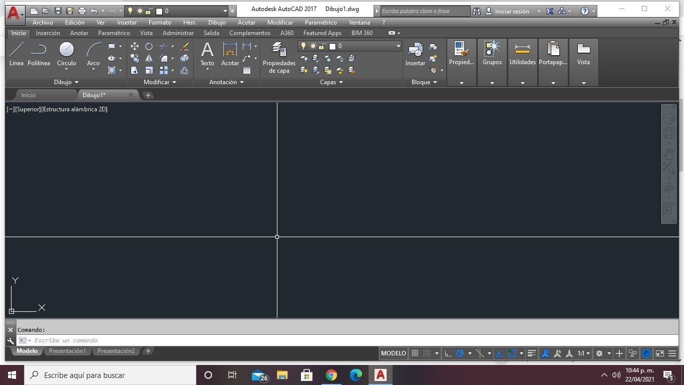This screenshot has height=385, width=684.
Task: Click the Erase tool in Modificar panel
Action: 184,46
